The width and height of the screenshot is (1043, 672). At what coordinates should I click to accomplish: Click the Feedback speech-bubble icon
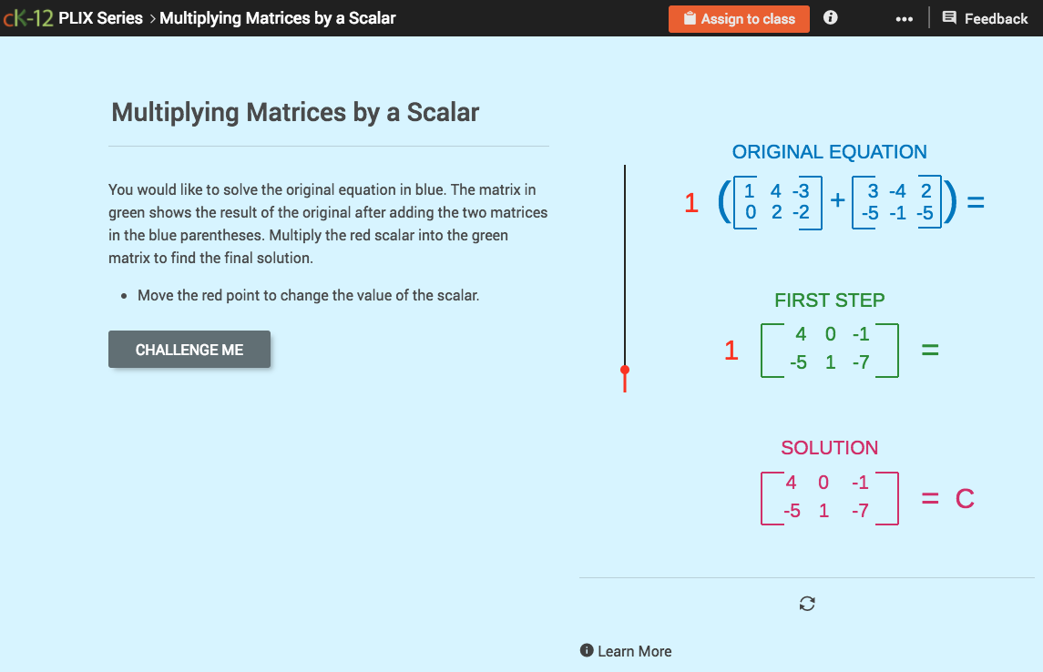(948, 18)
